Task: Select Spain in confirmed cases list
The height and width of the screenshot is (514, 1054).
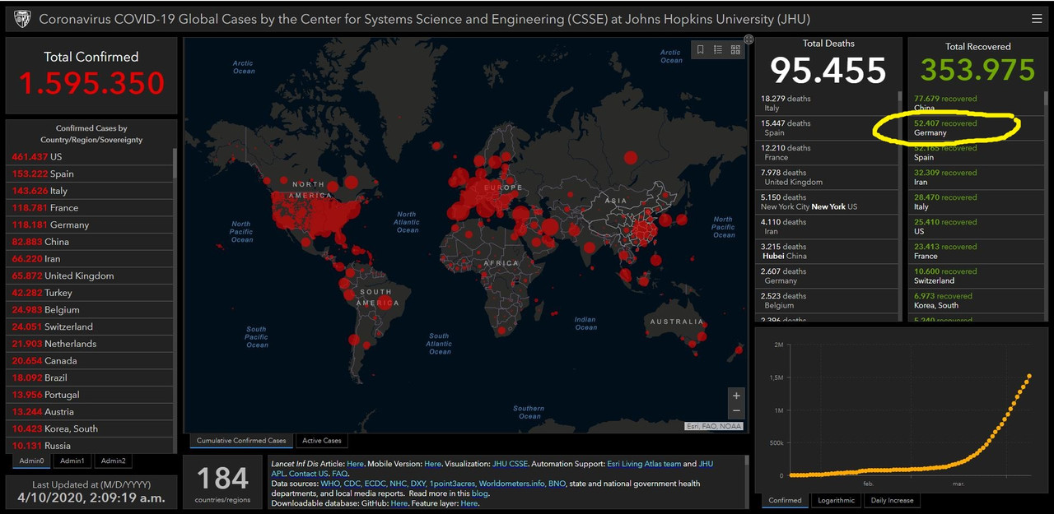Action: [x=90, y=174]
